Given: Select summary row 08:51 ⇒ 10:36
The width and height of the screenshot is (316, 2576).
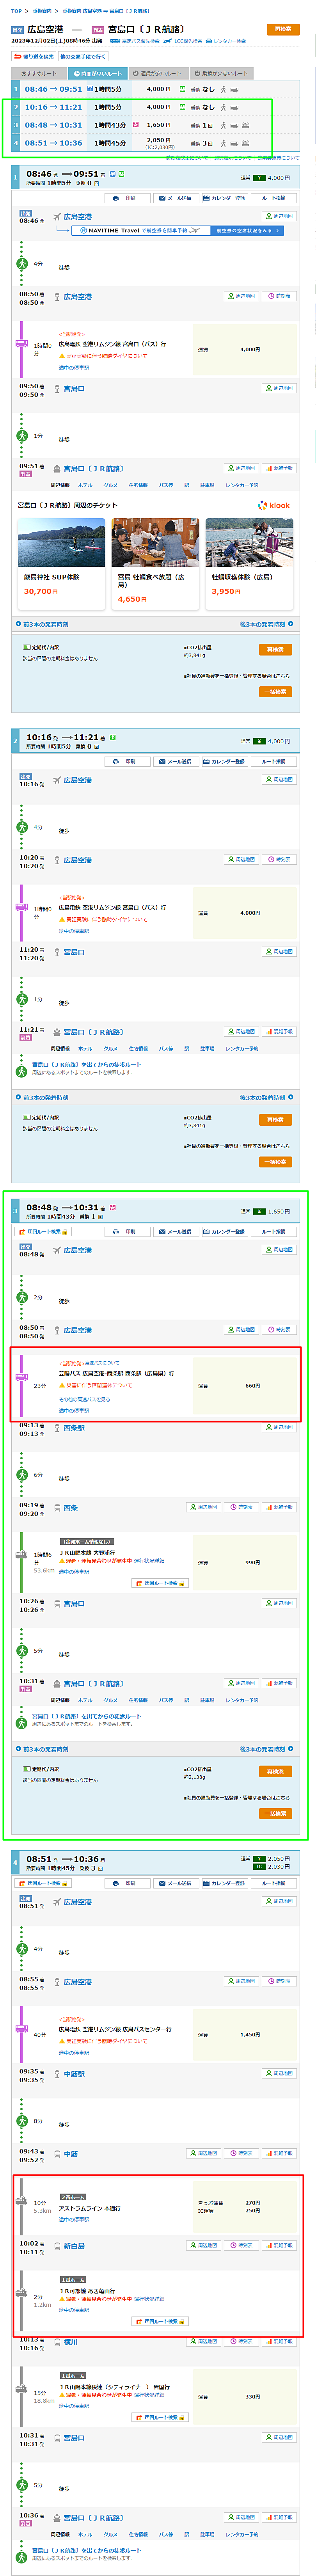Looking at the screenshot, I should pos(155,143).
